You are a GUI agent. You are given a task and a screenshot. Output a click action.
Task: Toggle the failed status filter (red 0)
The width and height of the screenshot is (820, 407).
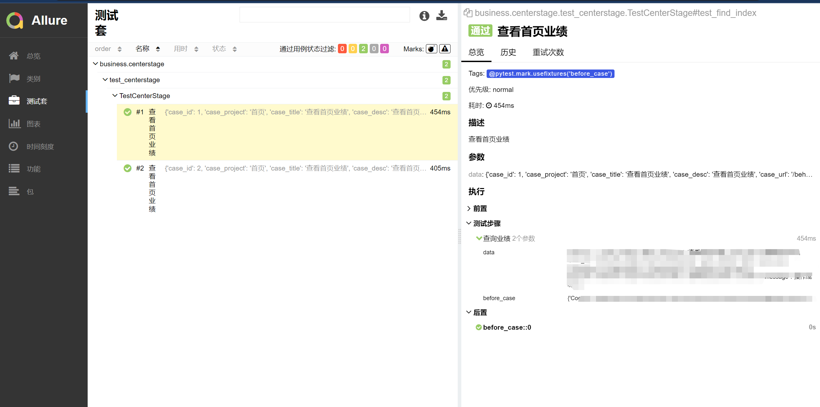pos(342,49)
